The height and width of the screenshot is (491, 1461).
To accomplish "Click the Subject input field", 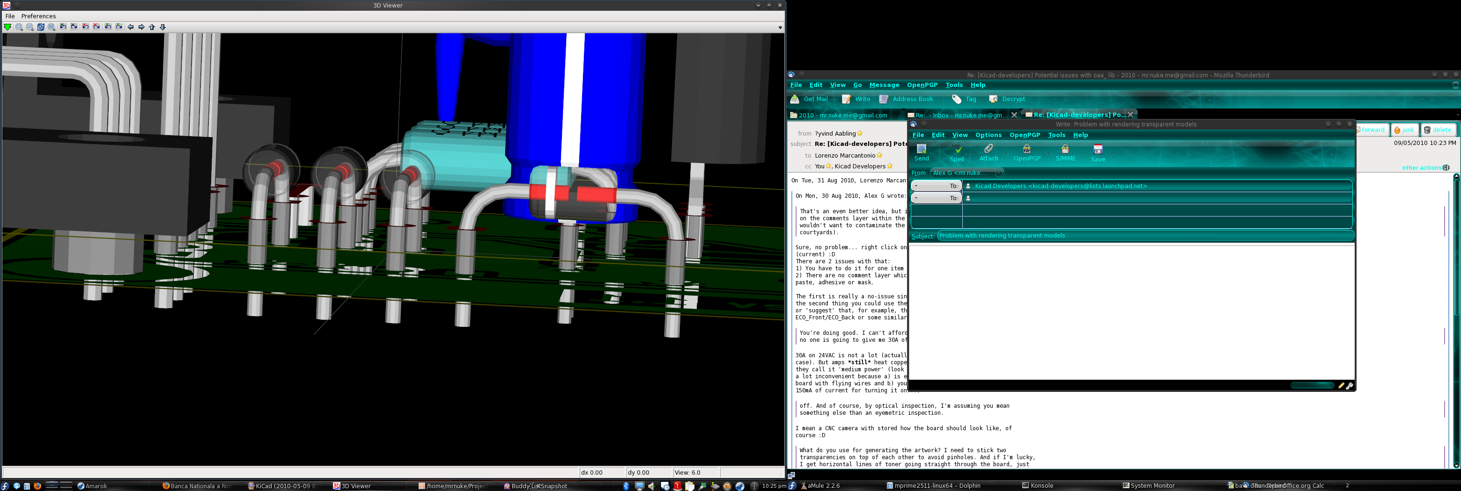I will 1144,236.
